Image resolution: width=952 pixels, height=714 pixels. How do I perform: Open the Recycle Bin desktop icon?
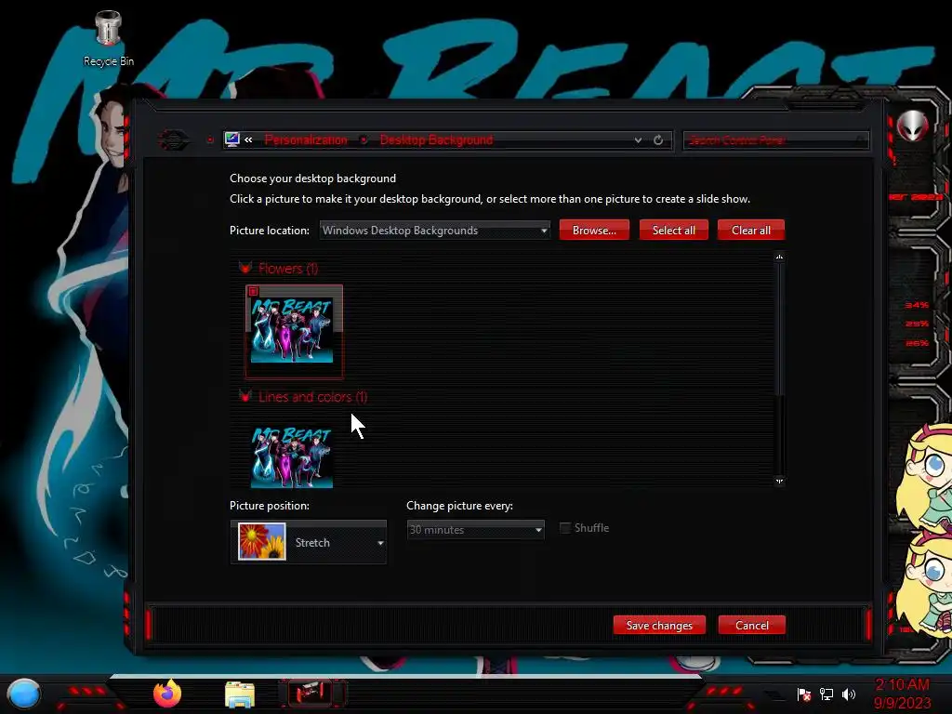(x=109, y=38)
